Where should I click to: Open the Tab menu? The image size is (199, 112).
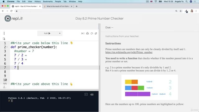tap(65, 1)
